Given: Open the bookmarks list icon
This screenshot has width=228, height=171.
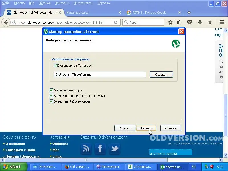Looking at the screenshot, I should tap(179, 23).
